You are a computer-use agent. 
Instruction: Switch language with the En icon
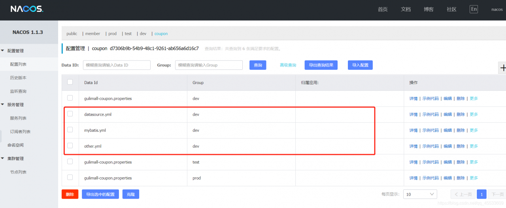(474, 9)
